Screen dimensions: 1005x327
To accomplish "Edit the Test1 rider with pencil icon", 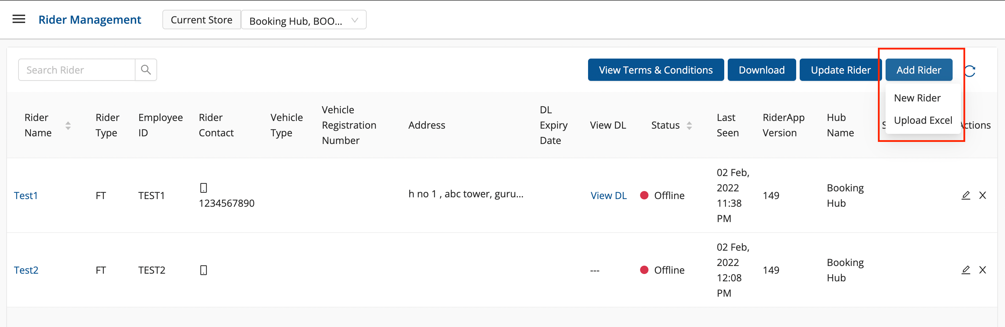I will click(966, 195).
